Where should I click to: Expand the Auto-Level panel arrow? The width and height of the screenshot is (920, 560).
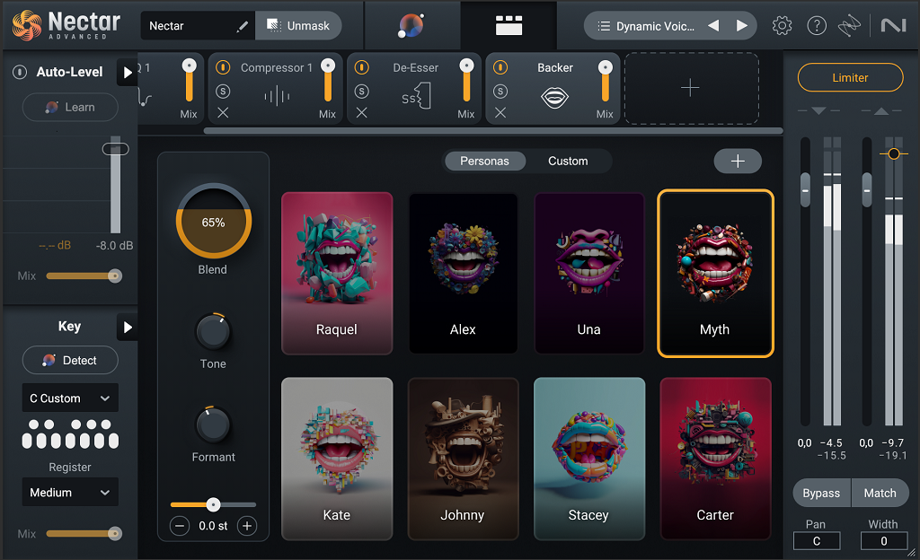coord(128,73)
